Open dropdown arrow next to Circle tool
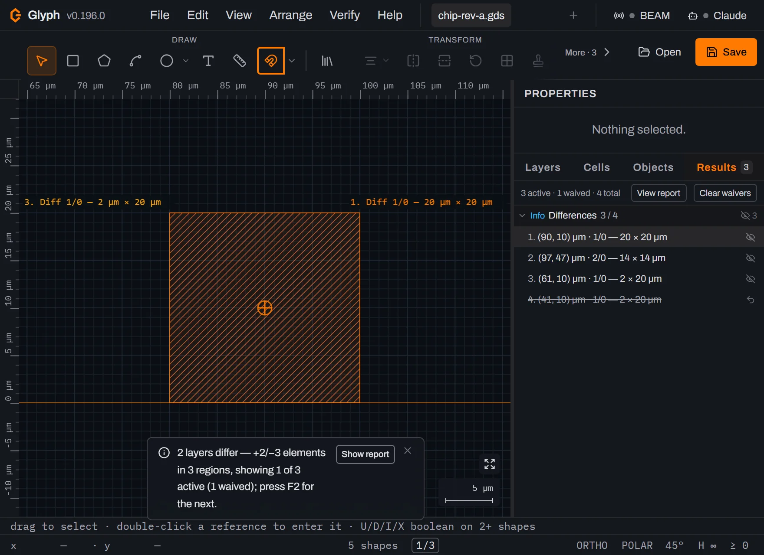The width and height of the screenshot is (764, 555). point(186,61)
